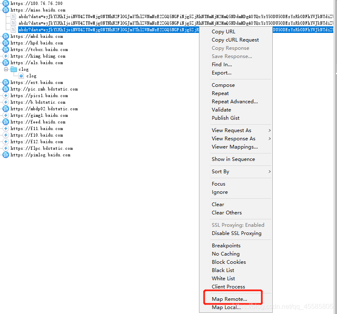
Task: Select No Caching option
Action: [226, 254]
